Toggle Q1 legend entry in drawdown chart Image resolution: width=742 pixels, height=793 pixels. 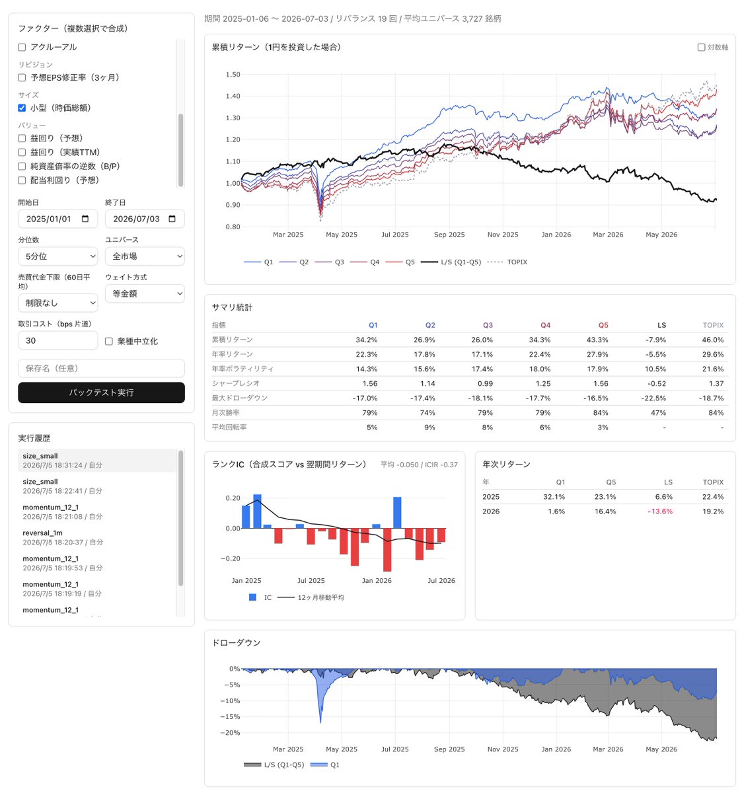click(325, 765)
